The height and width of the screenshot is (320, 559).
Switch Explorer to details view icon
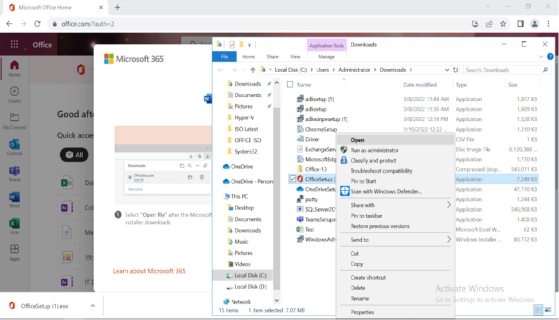pyautogui.click(x=538, y=310)
